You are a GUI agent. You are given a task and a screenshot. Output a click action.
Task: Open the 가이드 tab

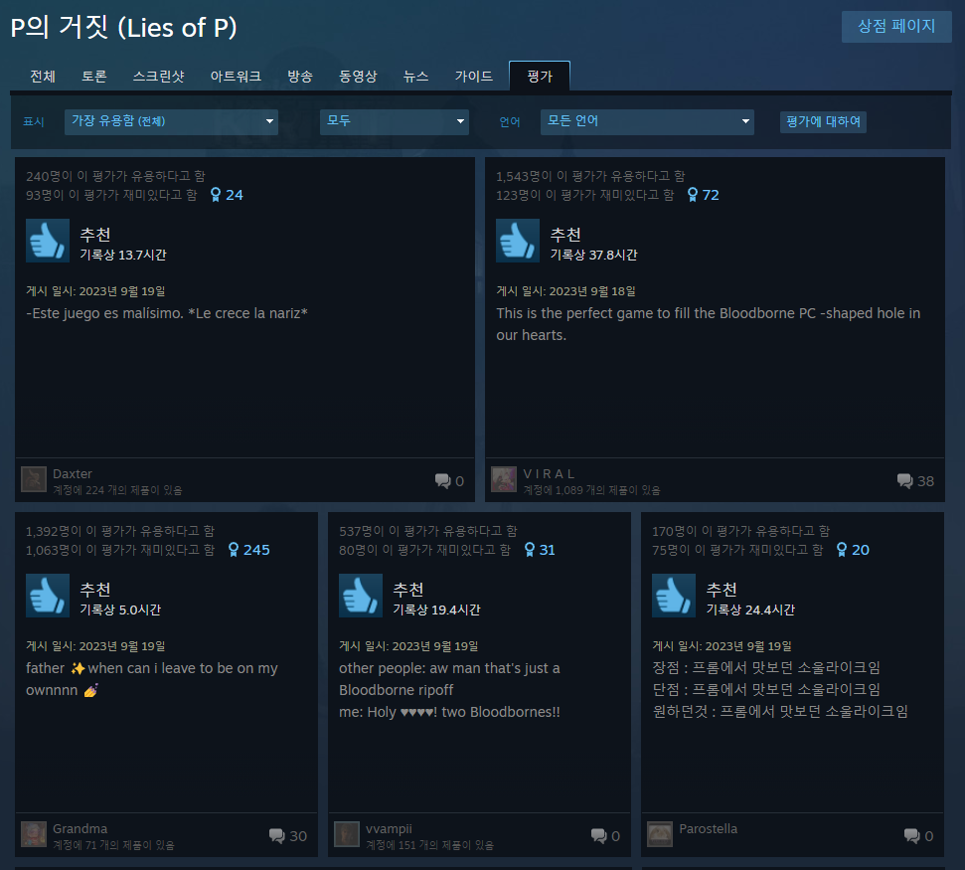click(474, 77)
